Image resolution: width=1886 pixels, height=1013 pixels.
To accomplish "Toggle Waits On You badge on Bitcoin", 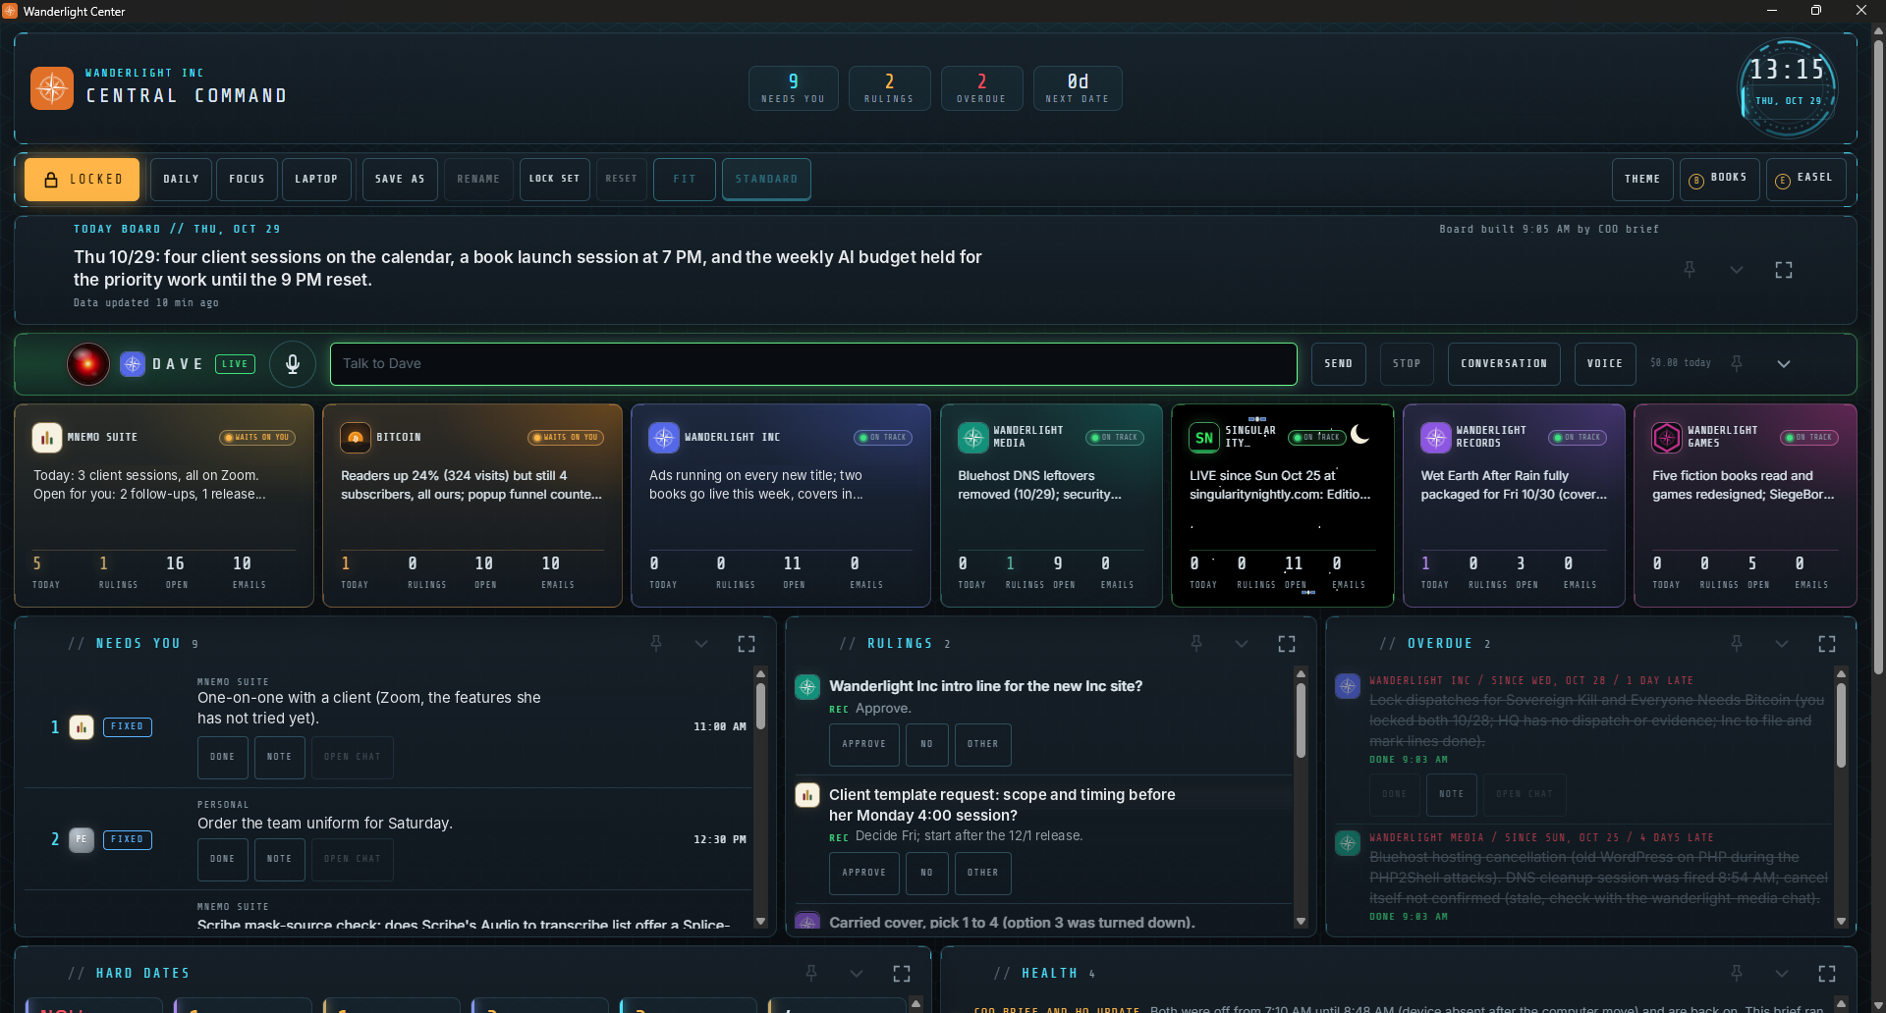I will (566, 437).
